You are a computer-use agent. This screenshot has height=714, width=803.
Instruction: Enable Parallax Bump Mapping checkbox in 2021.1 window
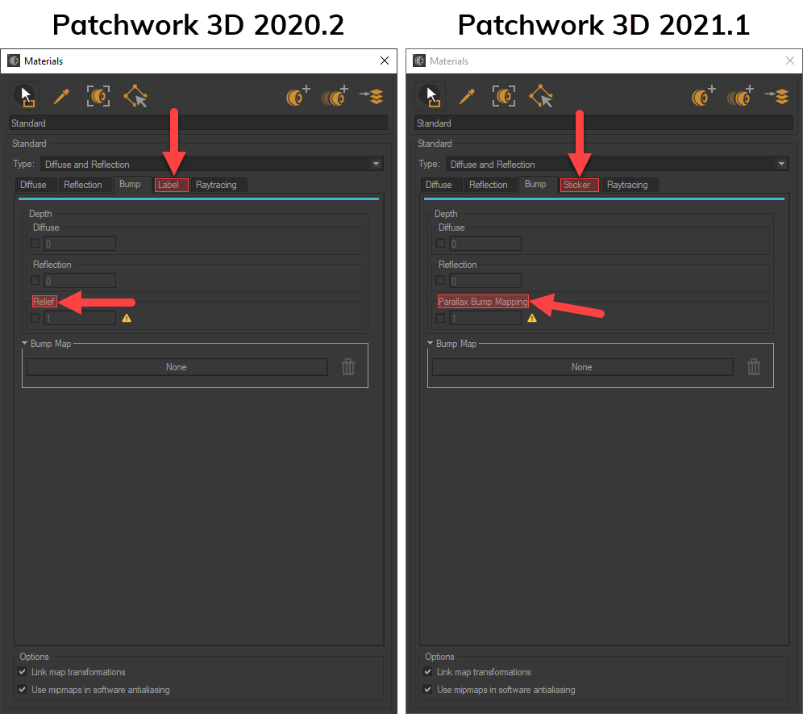pos(440,319)
